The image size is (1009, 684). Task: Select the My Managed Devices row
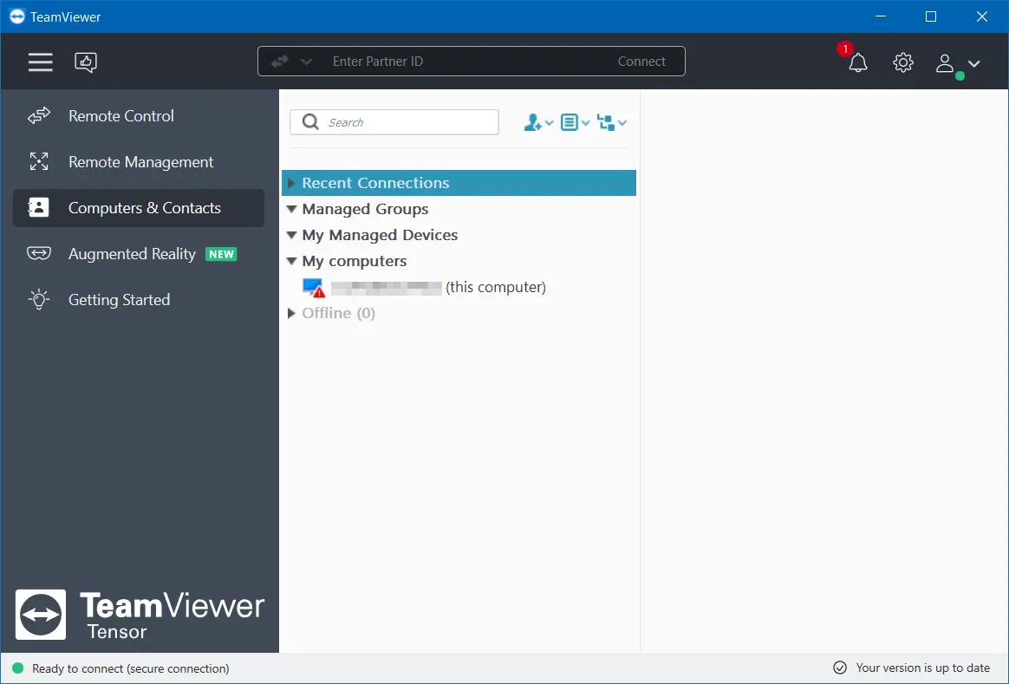pos(459,235)
